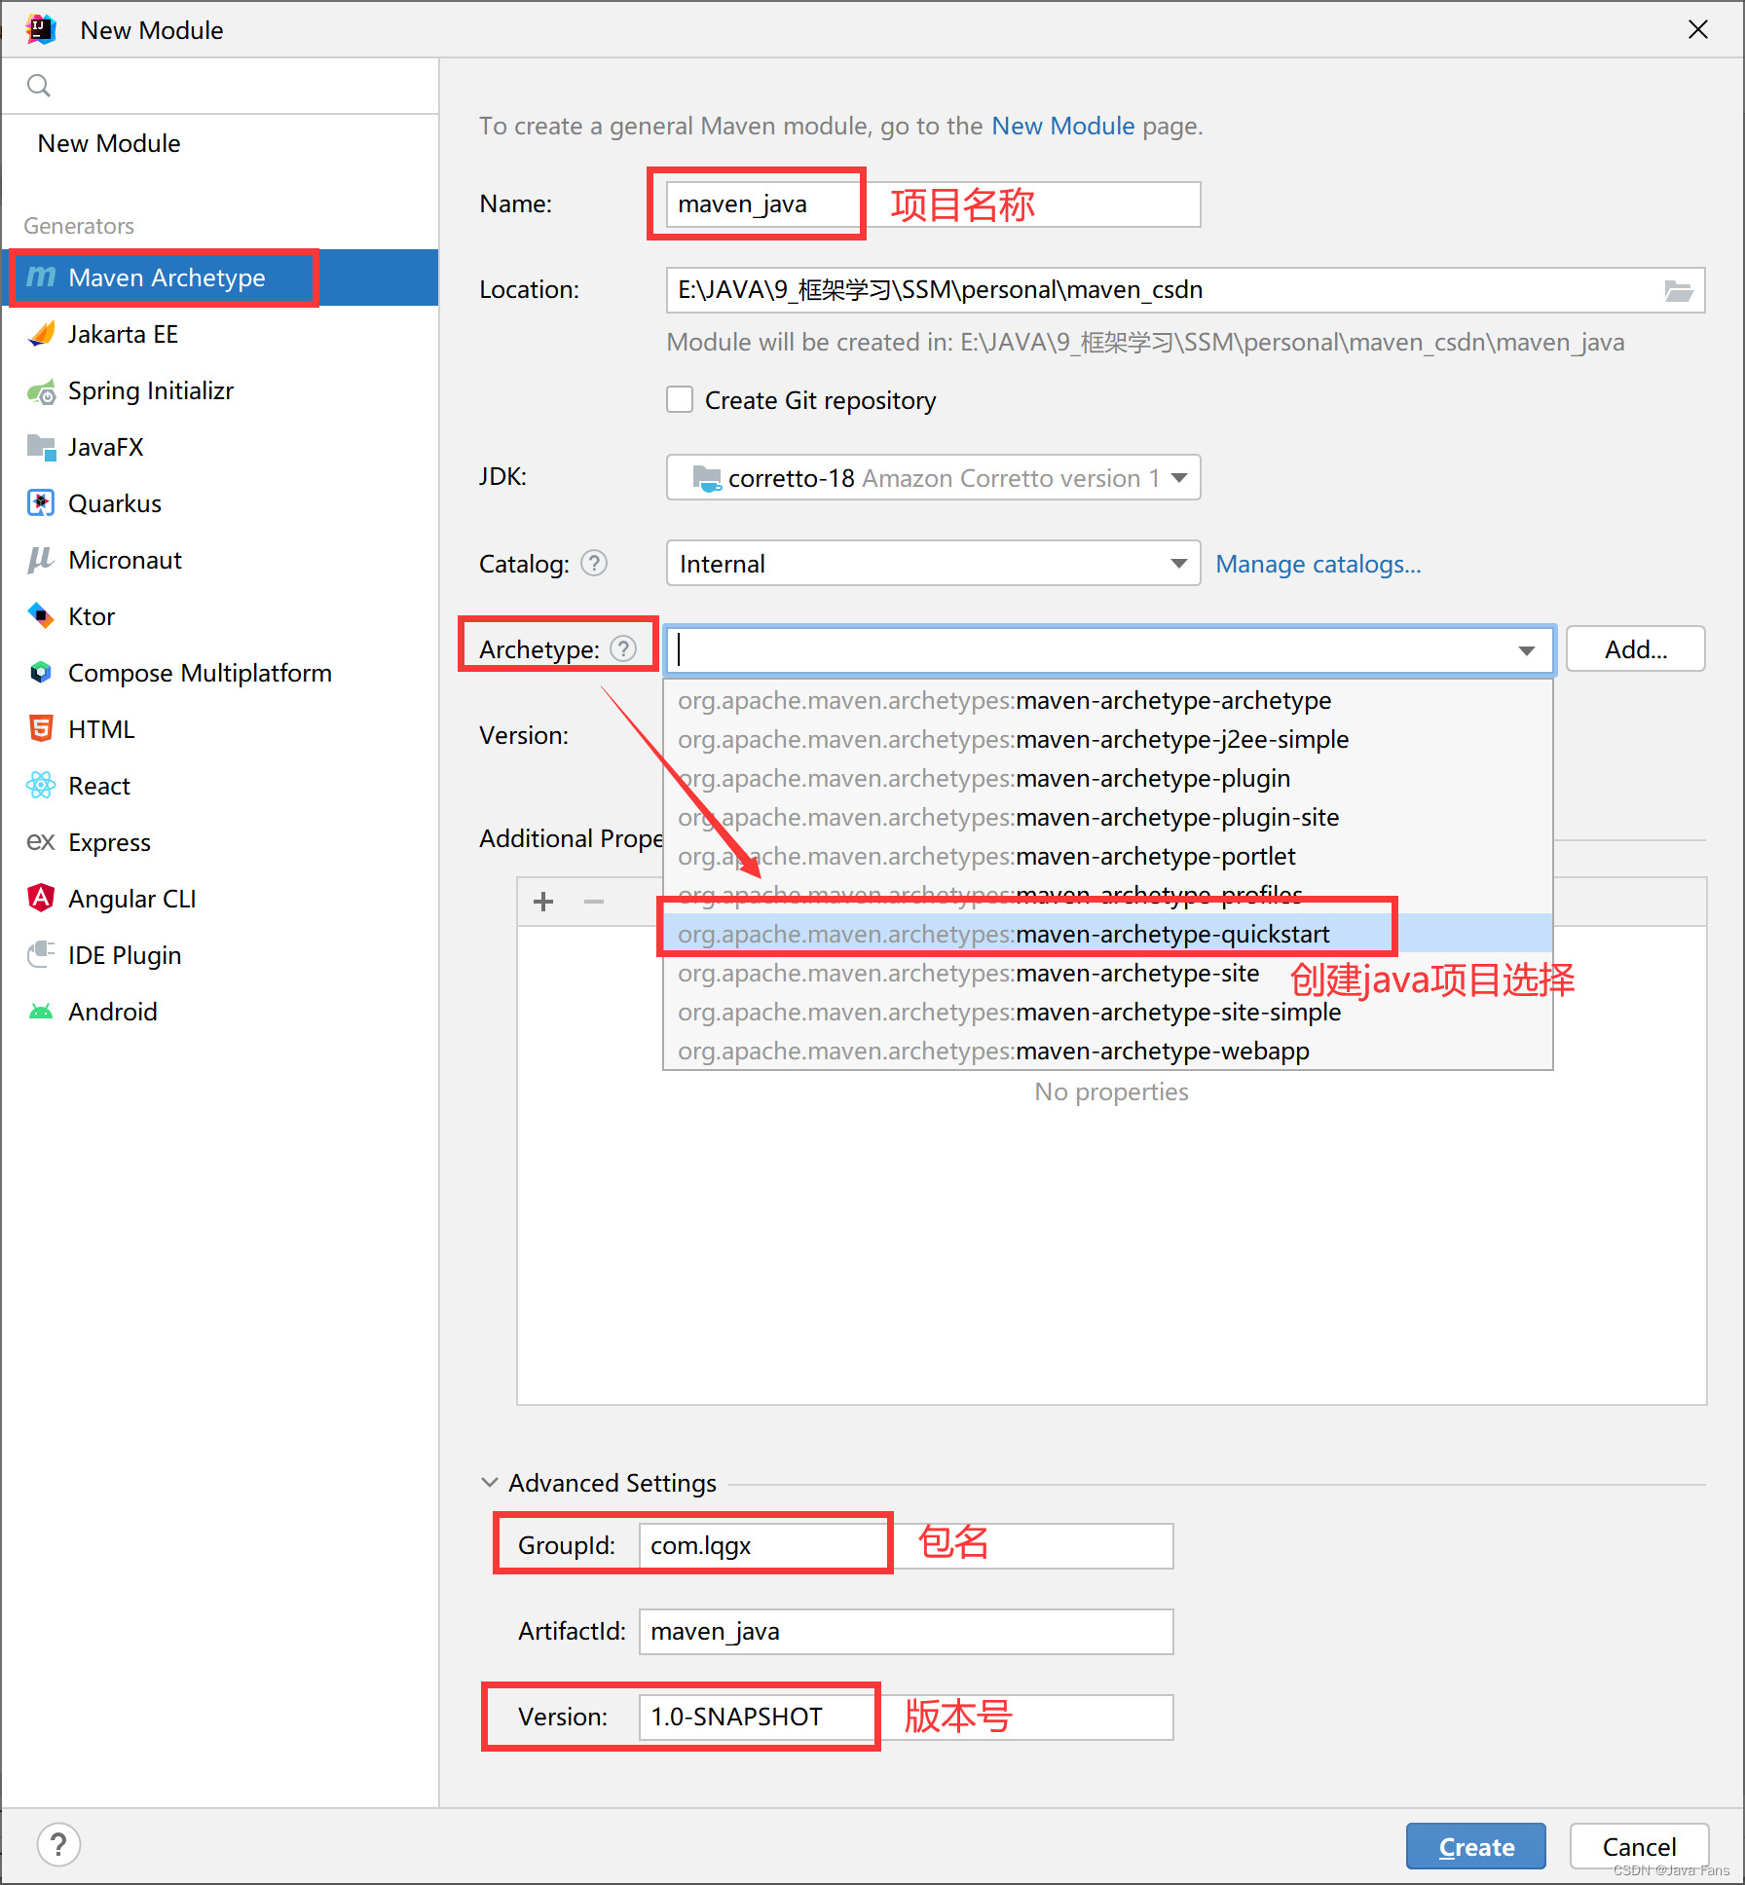Pick the Ktor generator icon
Image resolution: width=1745 pixels, height=1885 pixels.
[41, 616]
